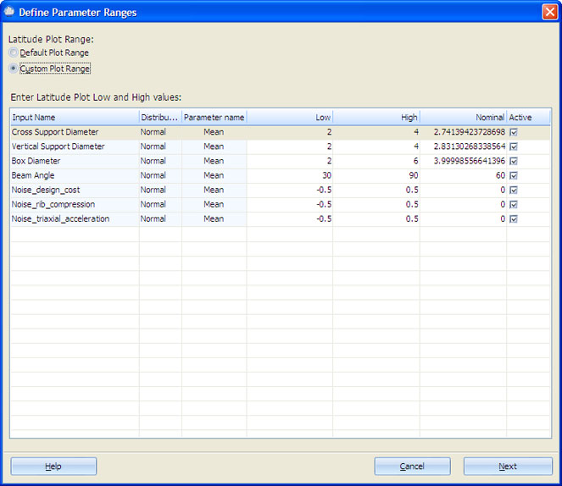
Task: Click the Input Name column header
Action: 74,118
